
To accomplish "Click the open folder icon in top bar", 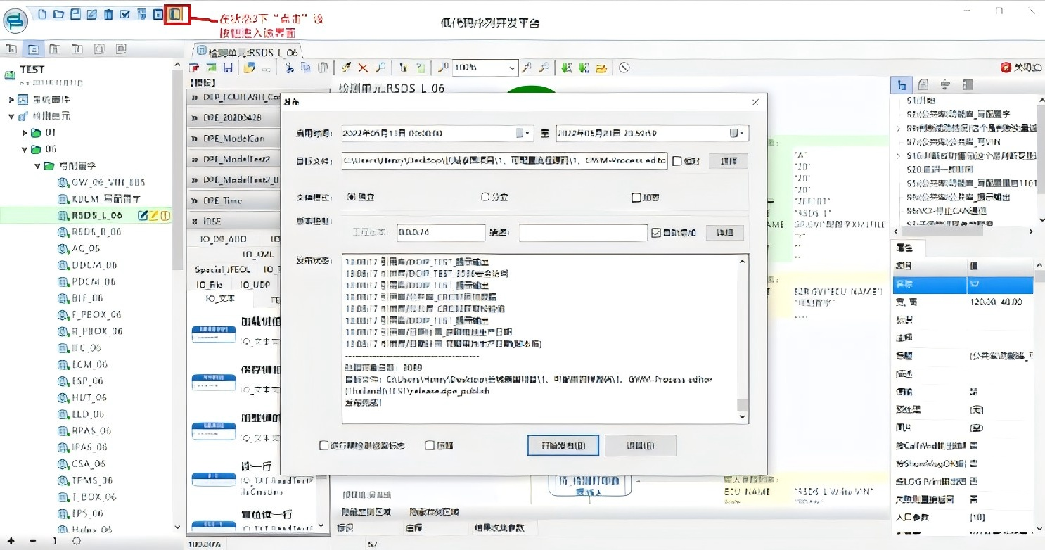I will pyautogui.click(x=59, y=14).
